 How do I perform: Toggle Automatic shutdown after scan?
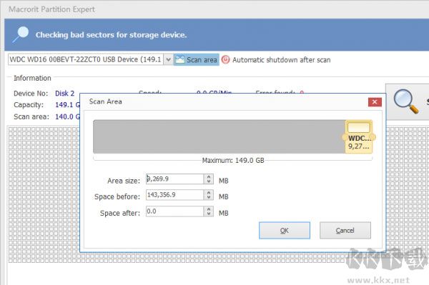coord(276,60)
